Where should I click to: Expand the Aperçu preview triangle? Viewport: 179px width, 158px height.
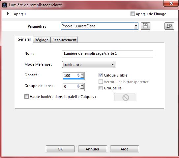[x=8, y=14]
